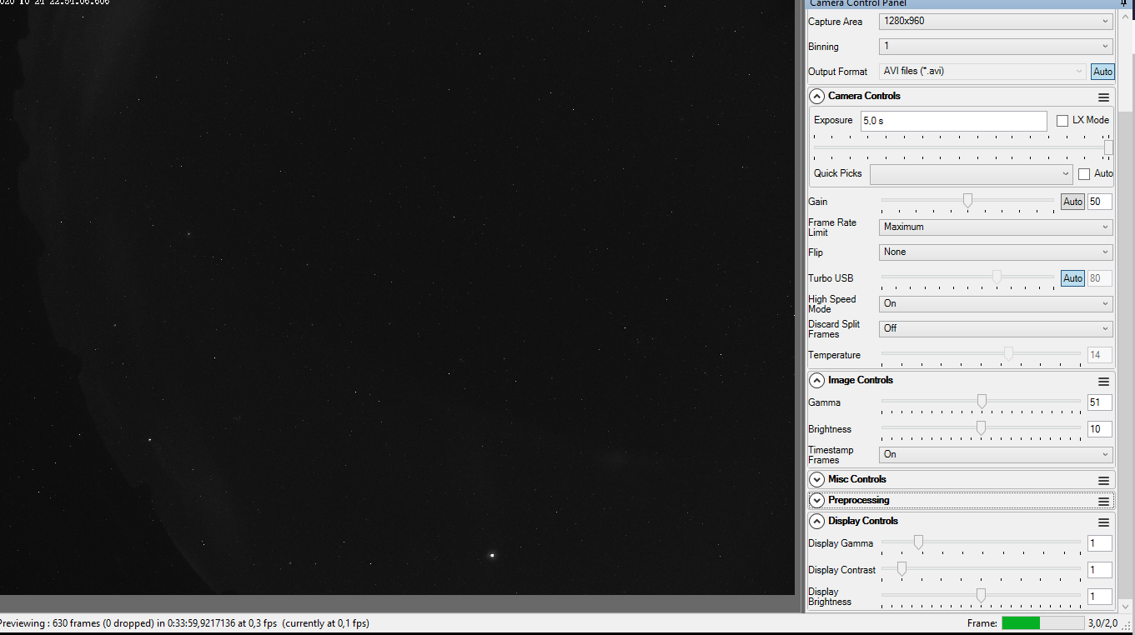Click the Display Contrast slider handle
The height and width of the screenshot is (635, 1135).
[901, 568]
